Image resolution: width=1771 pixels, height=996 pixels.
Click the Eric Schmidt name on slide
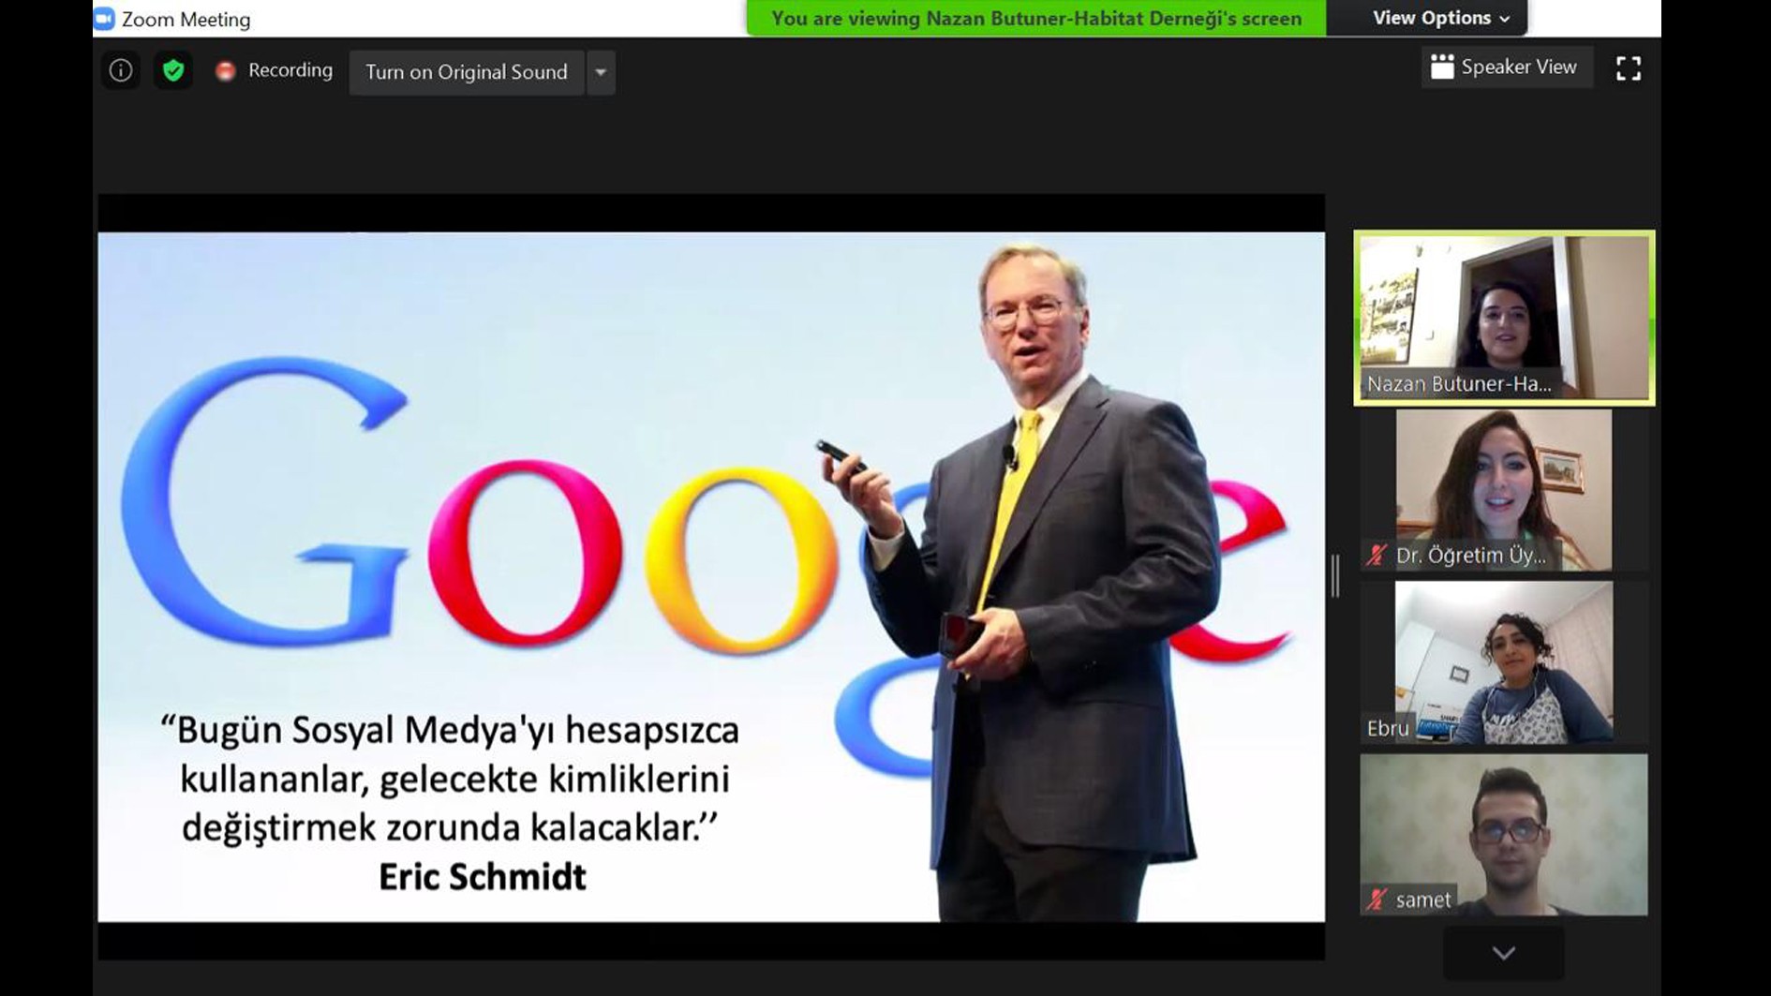coord(483,877)
